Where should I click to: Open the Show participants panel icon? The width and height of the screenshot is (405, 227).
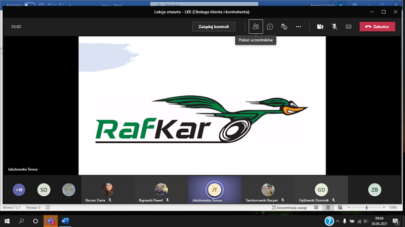256,27
